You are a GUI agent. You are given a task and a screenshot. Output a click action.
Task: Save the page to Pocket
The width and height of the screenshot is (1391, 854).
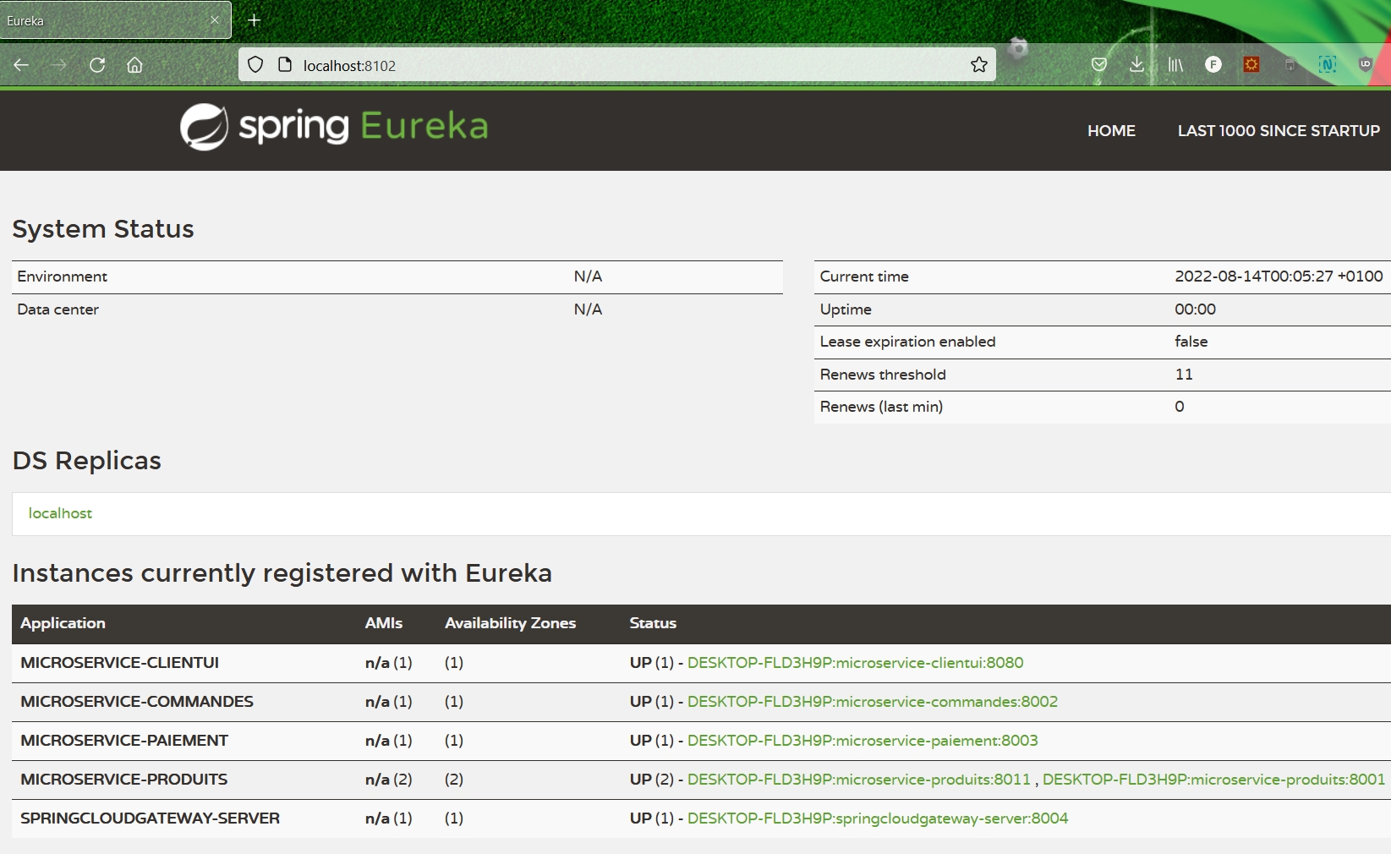tap(1099, 65)
